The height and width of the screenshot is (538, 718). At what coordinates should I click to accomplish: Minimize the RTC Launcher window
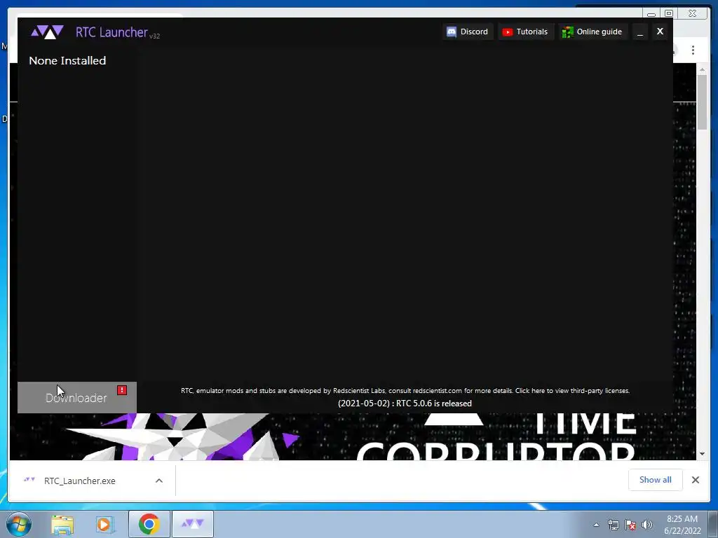point(640,32)
